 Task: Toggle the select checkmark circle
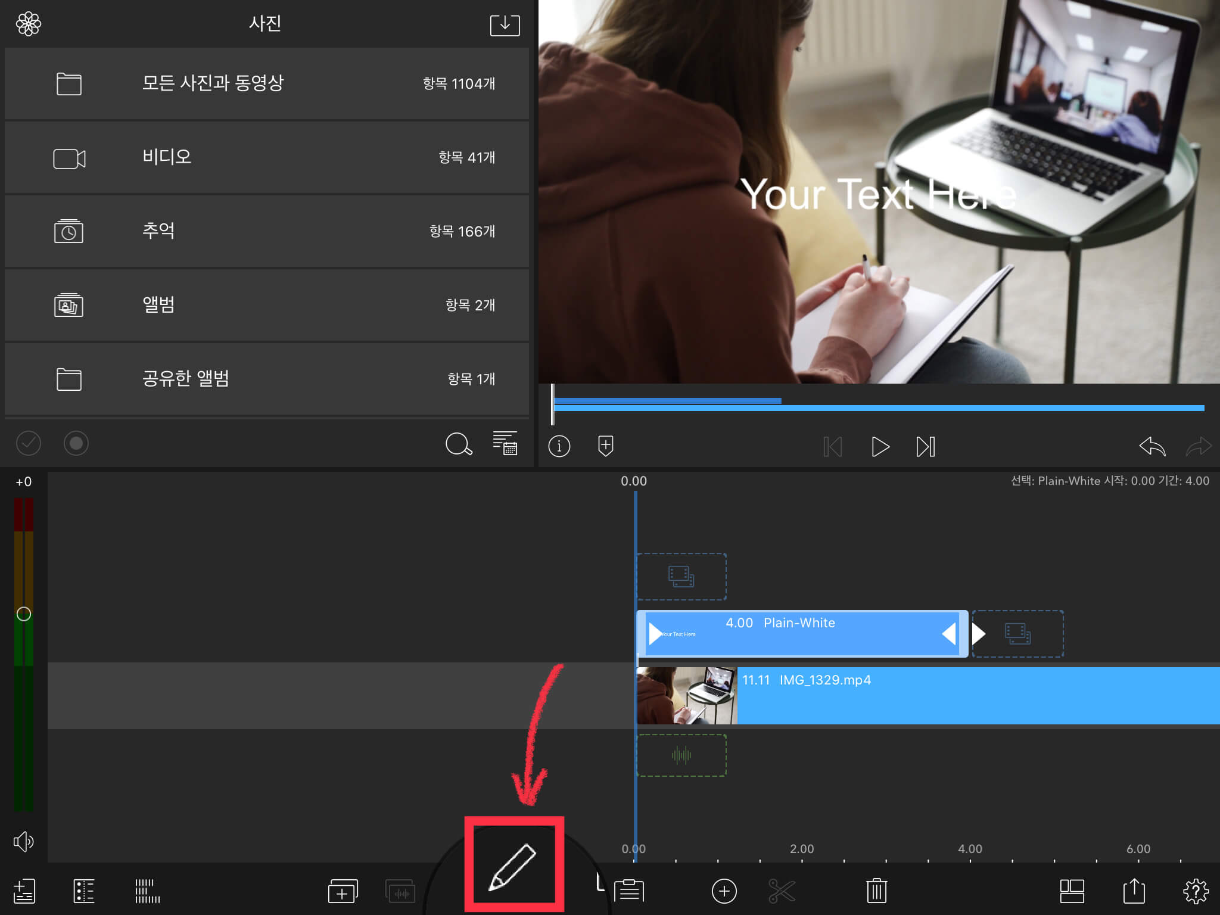click(x=28, y=443)
